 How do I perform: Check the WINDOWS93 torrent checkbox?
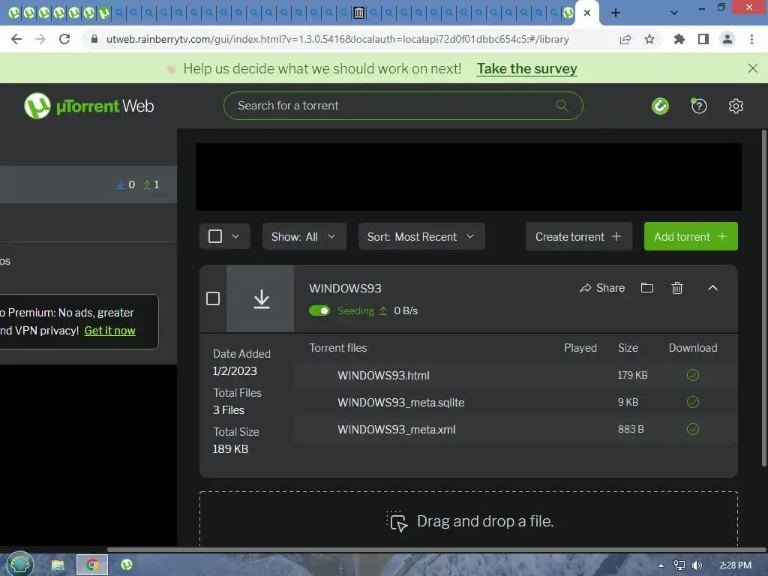(212, 298)
